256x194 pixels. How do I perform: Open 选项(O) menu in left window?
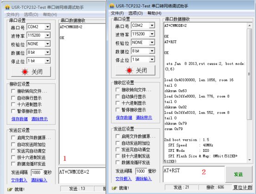click(31, 14)
